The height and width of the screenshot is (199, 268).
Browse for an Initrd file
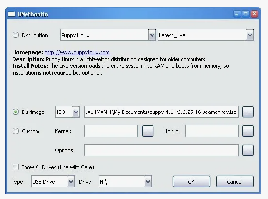[248, 131]
